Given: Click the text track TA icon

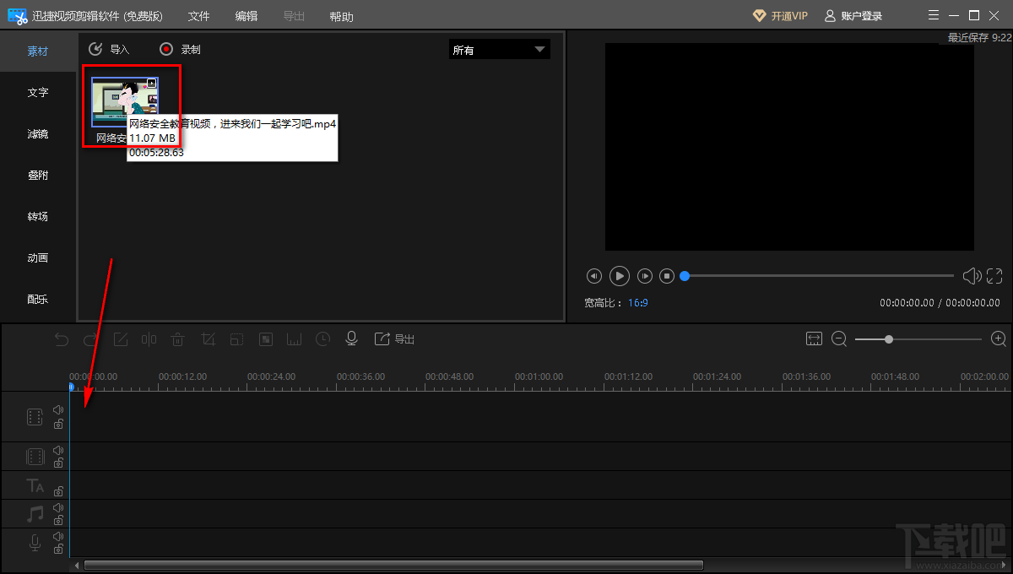Looking at the screenshot, I should (x=35, y=485).
